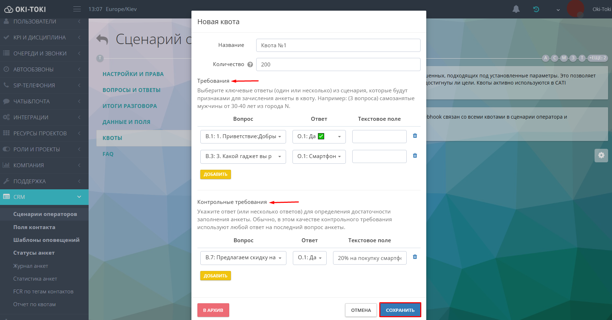Open question dropdown В.3: Какой гаджет
Viewport: 612px width, 320px height.
pos(243,157)
